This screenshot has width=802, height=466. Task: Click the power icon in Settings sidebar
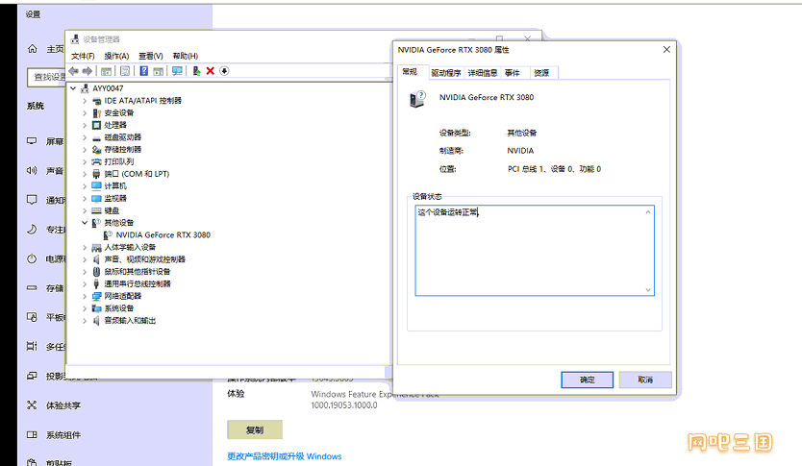pyautogui.click(x=32, y=258)
